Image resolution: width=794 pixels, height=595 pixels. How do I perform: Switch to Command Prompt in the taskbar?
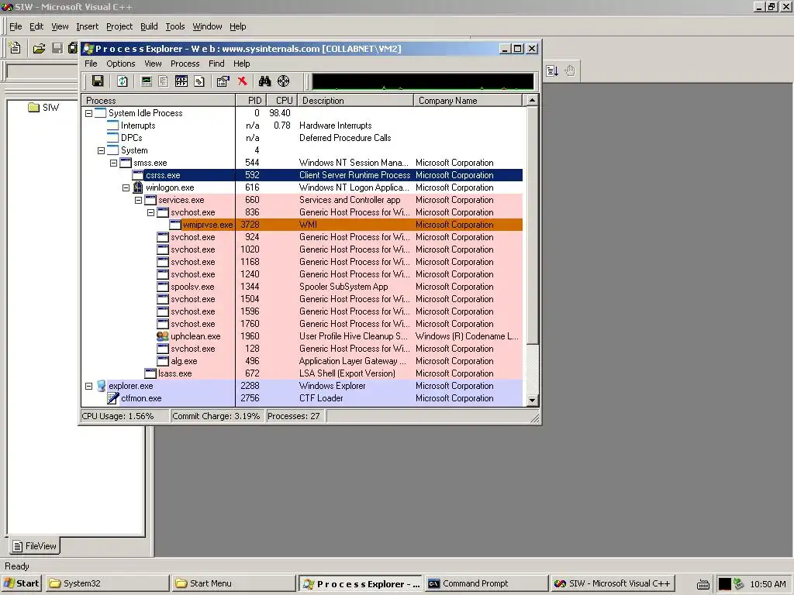click(486, 583)
